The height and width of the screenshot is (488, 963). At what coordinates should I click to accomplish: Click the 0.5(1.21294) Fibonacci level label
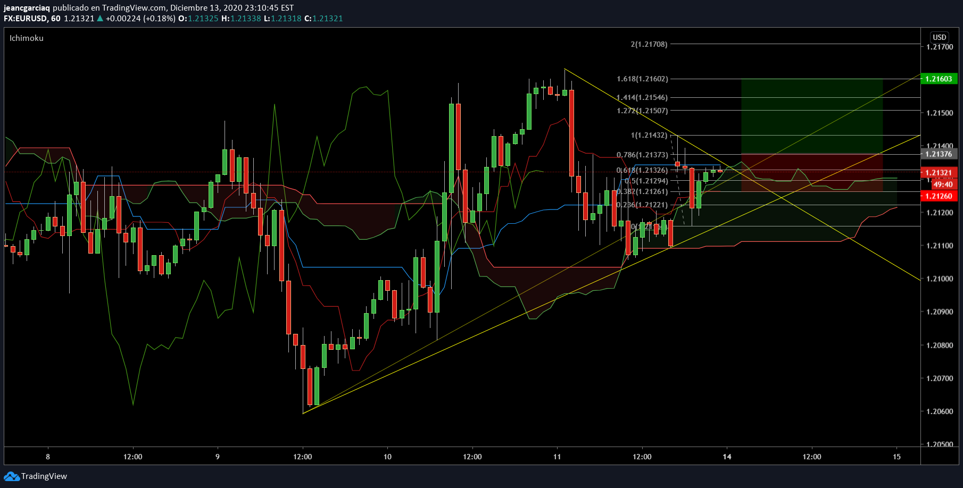646,181
